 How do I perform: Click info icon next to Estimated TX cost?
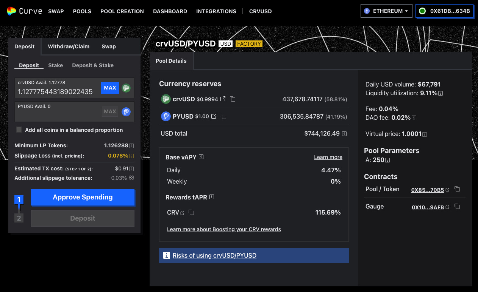coord(131,169)
